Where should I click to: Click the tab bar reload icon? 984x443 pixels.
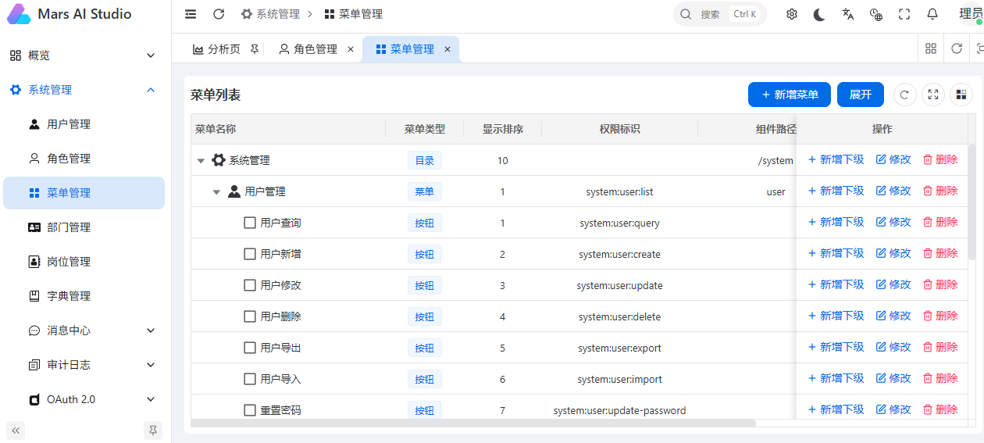click(957, 48)
